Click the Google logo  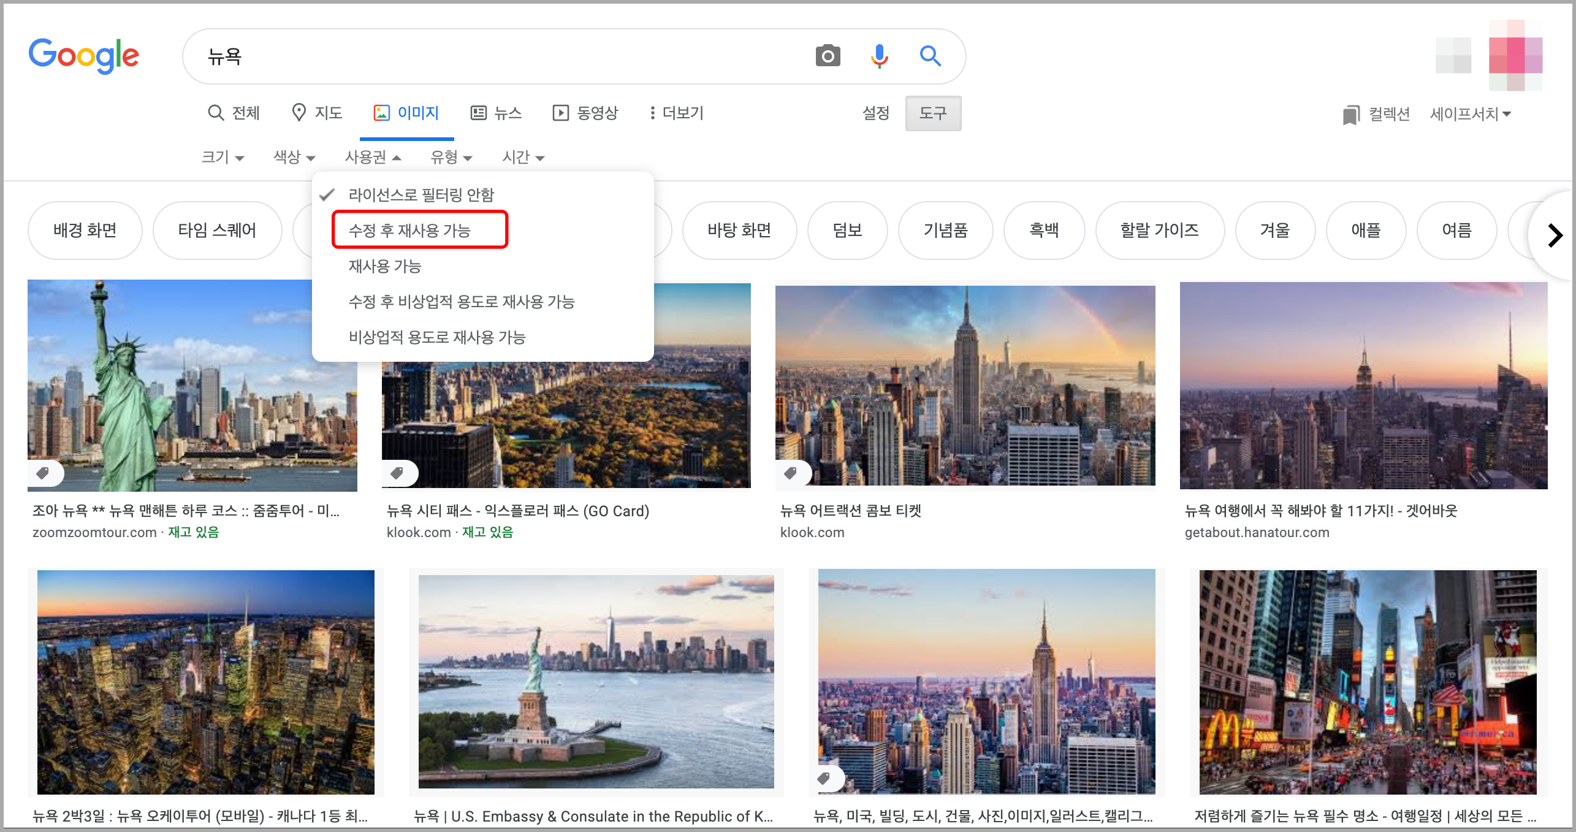pos(84,56)
